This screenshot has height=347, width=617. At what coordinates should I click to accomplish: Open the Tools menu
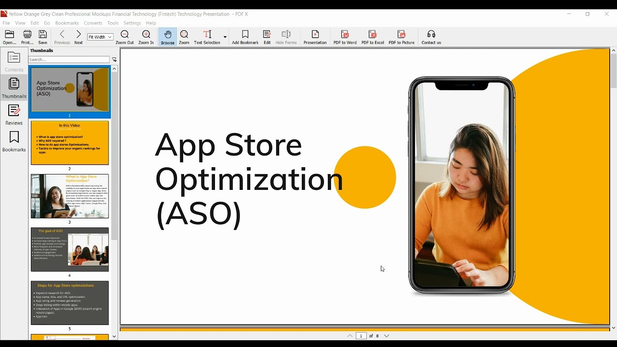(x=113, y=23)
